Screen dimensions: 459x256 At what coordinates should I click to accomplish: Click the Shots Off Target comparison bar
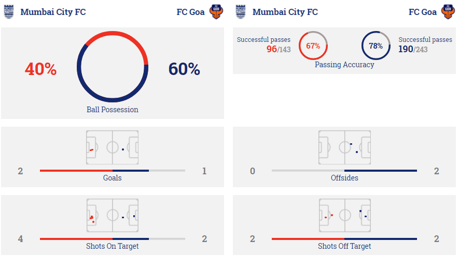click(x=344, y=239)
